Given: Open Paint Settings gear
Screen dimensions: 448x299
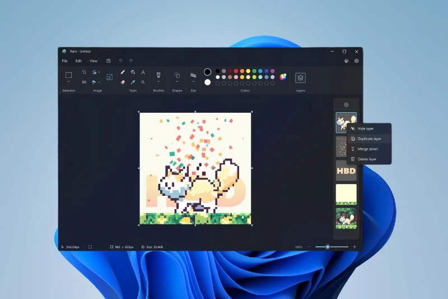Looking at the screenshot, I should 356,61.
